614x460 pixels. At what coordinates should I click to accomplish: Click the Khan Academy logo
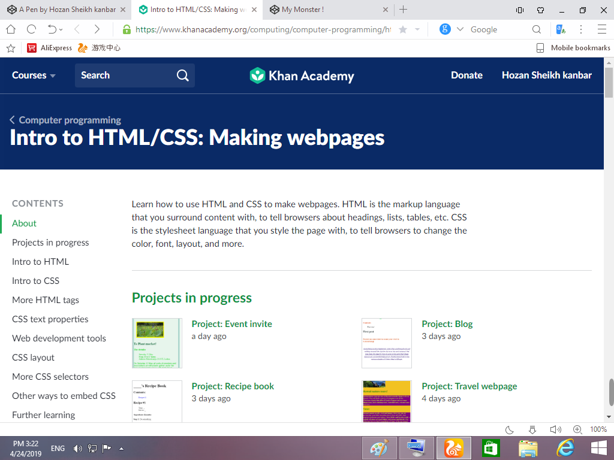[x=302, y=75]
